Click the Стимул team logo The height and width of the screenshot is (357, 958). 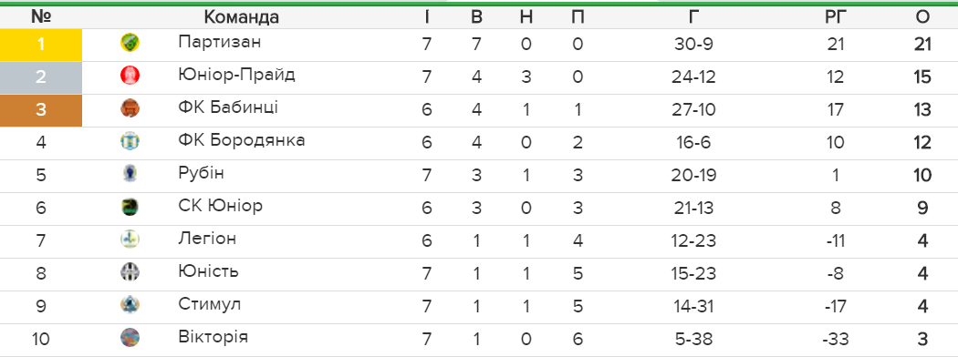(130, 304)
